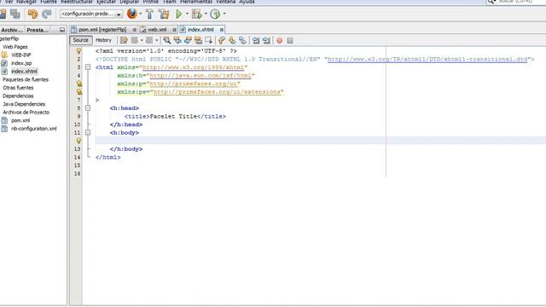Click the highlighted empty line 12 in editor
The height and width of the screenshot is (307, 546).
(321, 141)
